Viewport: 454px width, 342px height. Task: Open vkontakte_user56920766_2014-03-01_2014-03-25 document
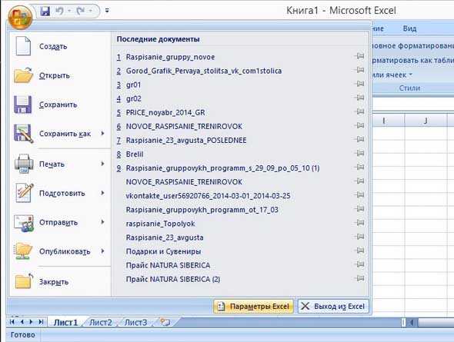click(x=208, y=196)
